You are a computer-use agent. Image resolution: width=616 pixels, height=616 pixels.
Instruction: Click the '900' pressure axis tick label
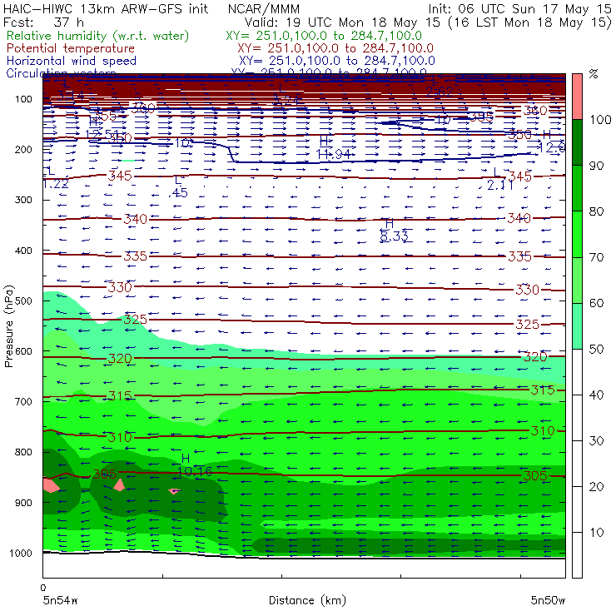[23, 503]
